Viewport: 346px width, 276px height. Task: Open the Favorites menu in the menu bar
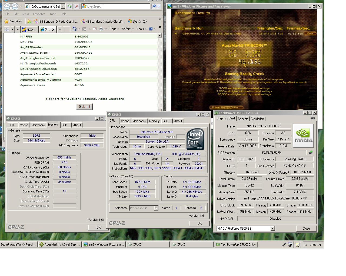click(x=39, y=14)
